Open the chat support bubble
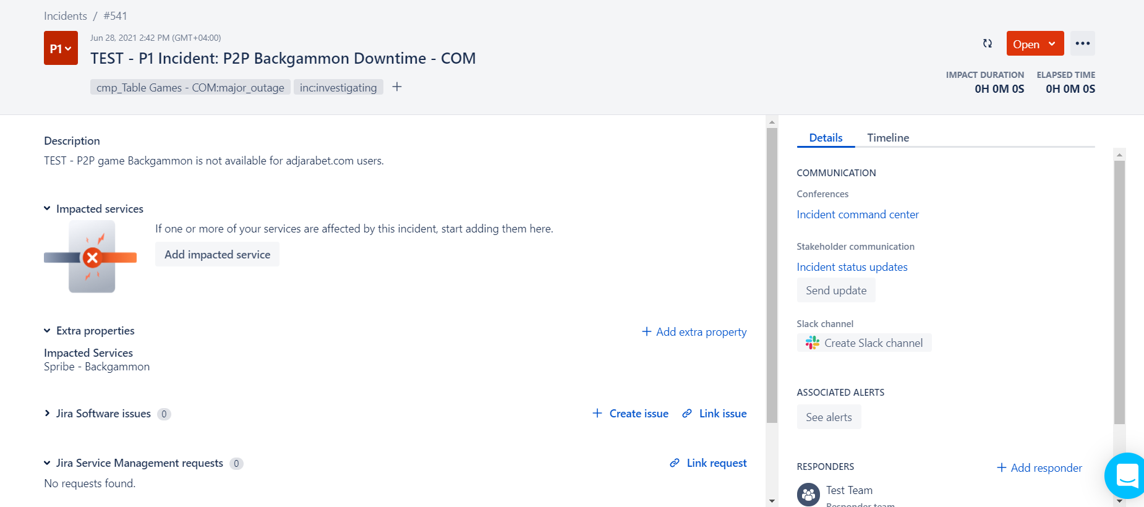The width and height of the screenshot is (1144, 507). [x=1125, y=475]
